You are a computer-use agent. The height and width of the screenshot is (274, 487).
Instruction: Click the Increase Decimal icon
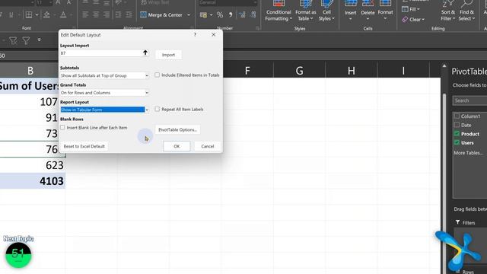coord(242,15)
